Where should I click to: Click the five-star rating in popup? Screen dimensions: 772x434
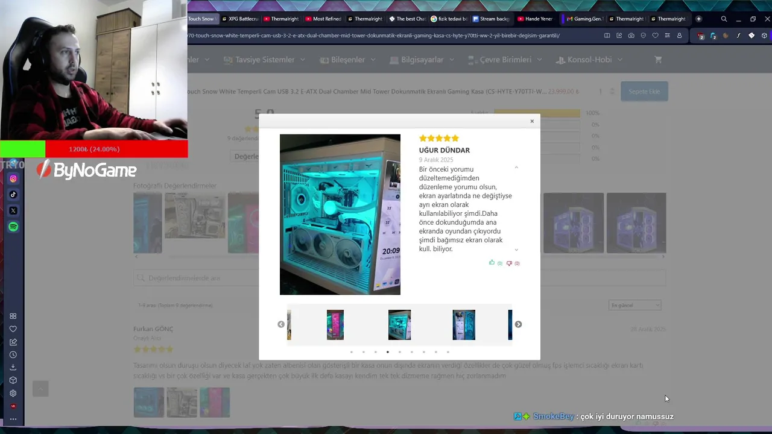439,138
